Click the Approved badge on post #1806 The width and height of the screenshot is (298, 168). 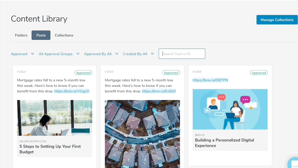pyautogui.click(x=259, y=72)
